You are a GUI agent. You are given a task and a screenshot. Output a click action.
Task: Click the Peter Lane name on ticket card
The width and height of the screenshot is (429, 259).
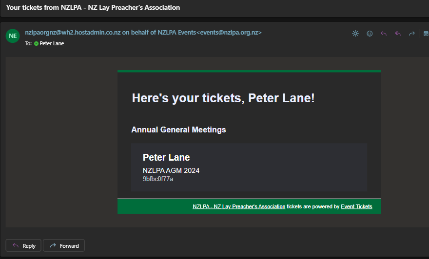(166, 157)
